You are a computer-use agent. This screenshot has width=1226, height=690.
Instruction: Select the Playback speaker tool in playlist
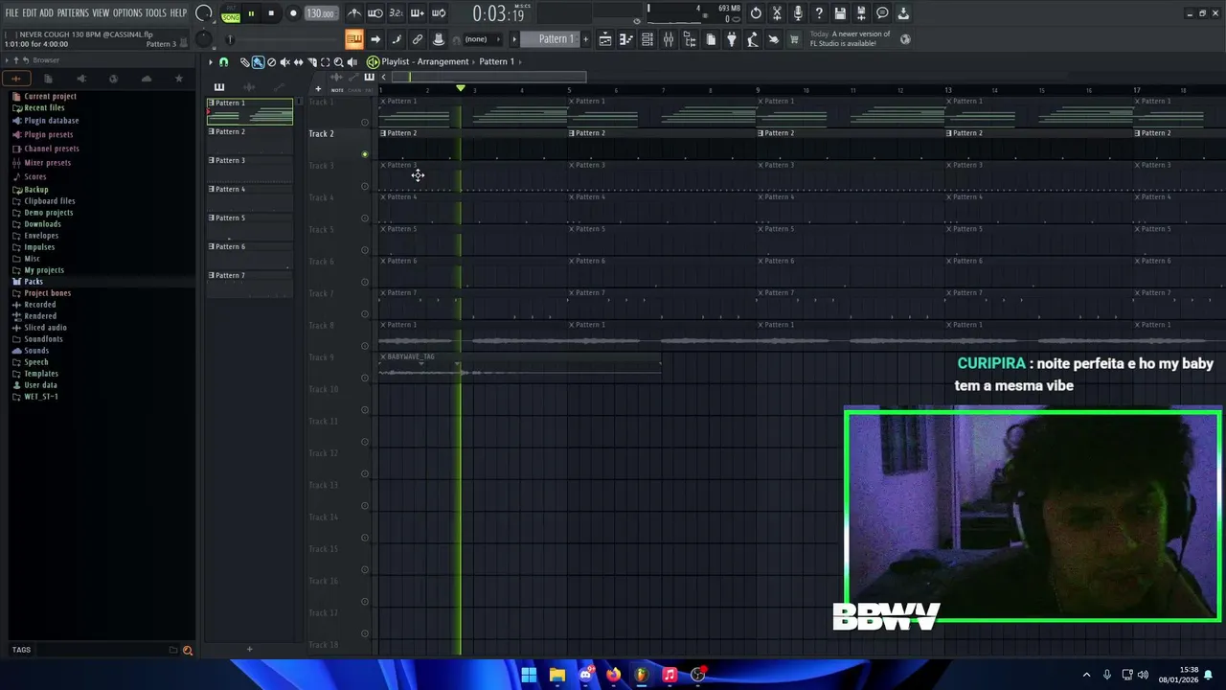(352, 62)
